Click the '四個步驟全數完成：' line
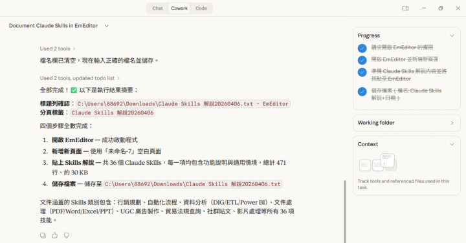 click(67, 126)
